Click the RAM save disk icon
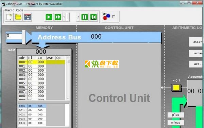 point(28,17)
